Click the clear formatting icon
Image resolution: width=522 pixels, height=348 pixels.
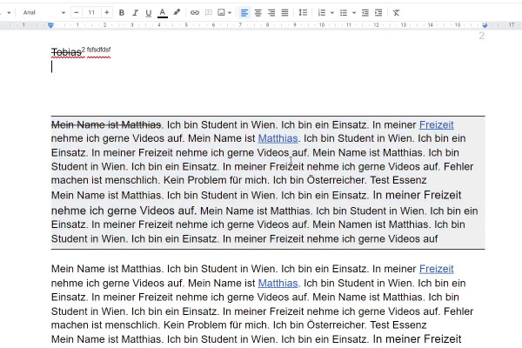396,13
